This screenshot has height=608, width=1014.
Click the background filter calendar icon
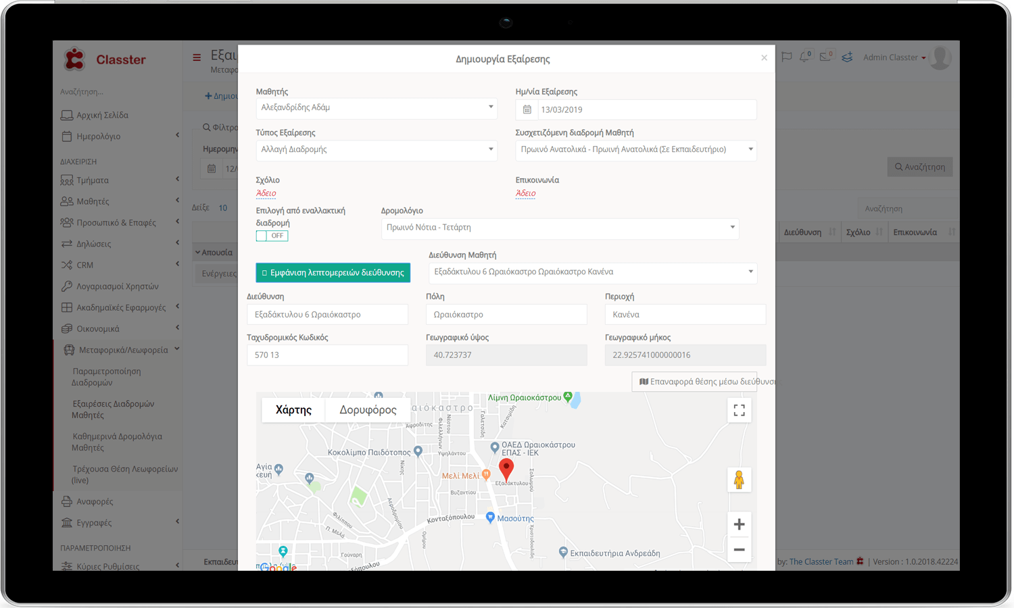point(212,168)
